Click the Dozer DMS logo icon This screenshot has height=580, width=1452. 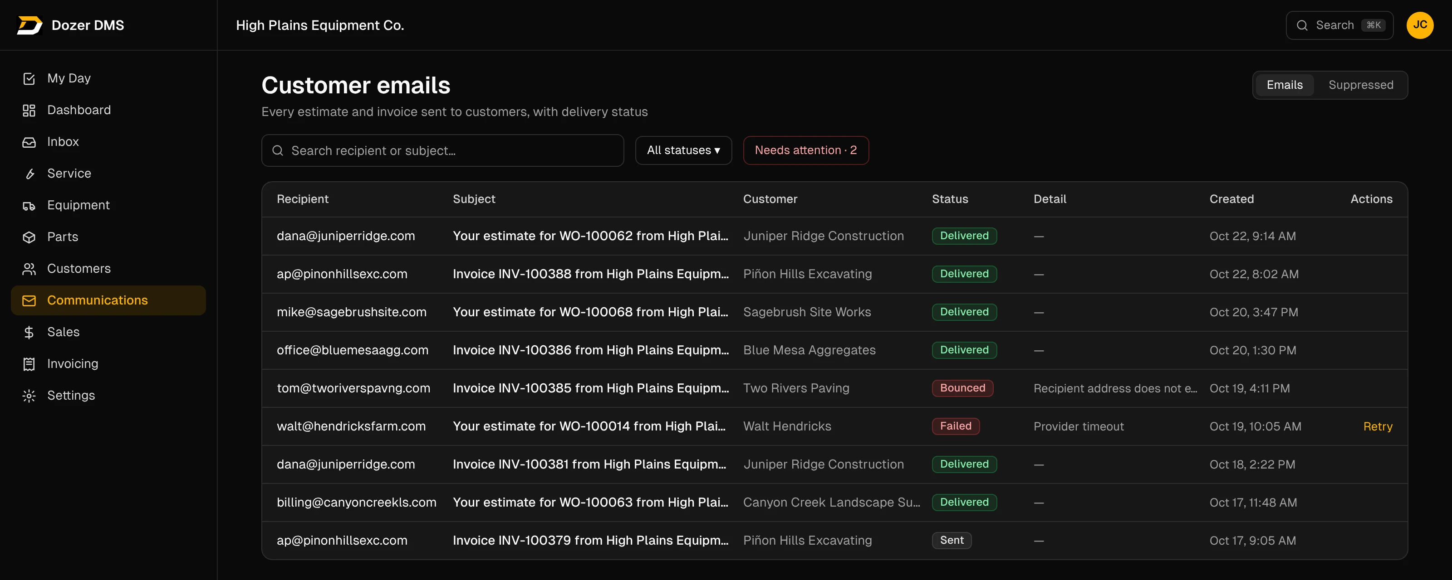click(29, 25)
